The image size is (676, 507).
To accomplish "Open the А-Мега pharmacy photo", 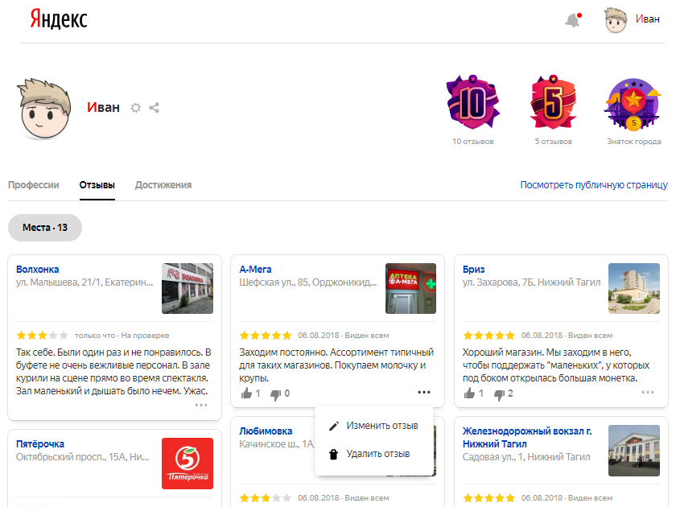I will click(x=411, y=288).
